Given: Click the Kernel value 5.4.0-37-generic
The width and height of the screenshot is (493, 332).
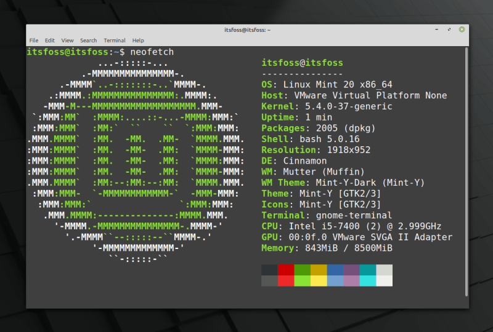Looking at the screenshot, I should (349, 106).
